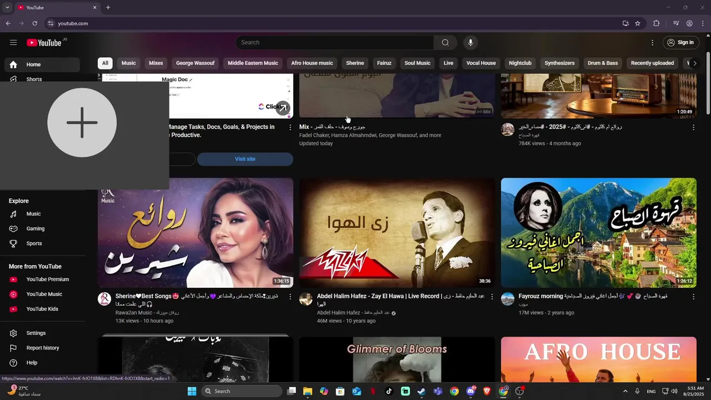The height and width of the screenshot is (400, 711).
Task: Click the Sign in button
Action: point(680,43)
